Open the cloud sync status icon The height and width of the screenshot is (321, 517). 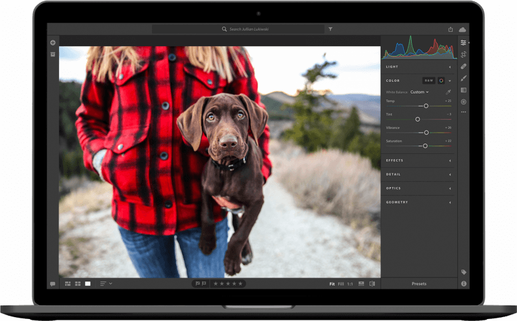tap(462, 29)
